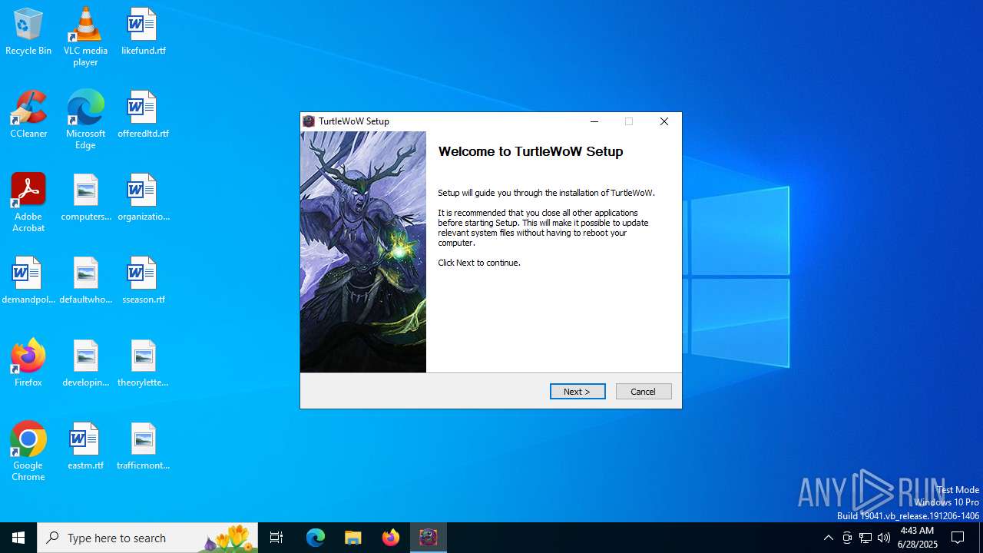
Task: Select the organizatio... document icon
Action: 143,198
